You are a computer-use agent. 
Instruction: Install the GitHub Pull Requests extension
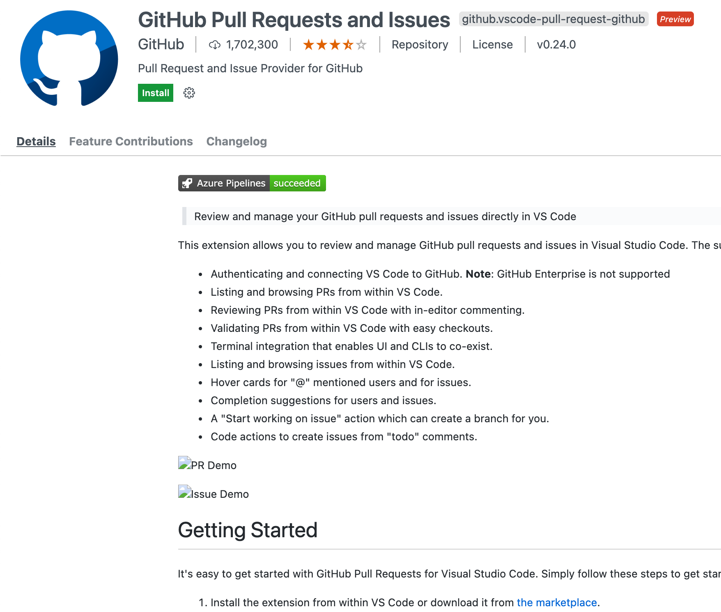click(155, 93)
